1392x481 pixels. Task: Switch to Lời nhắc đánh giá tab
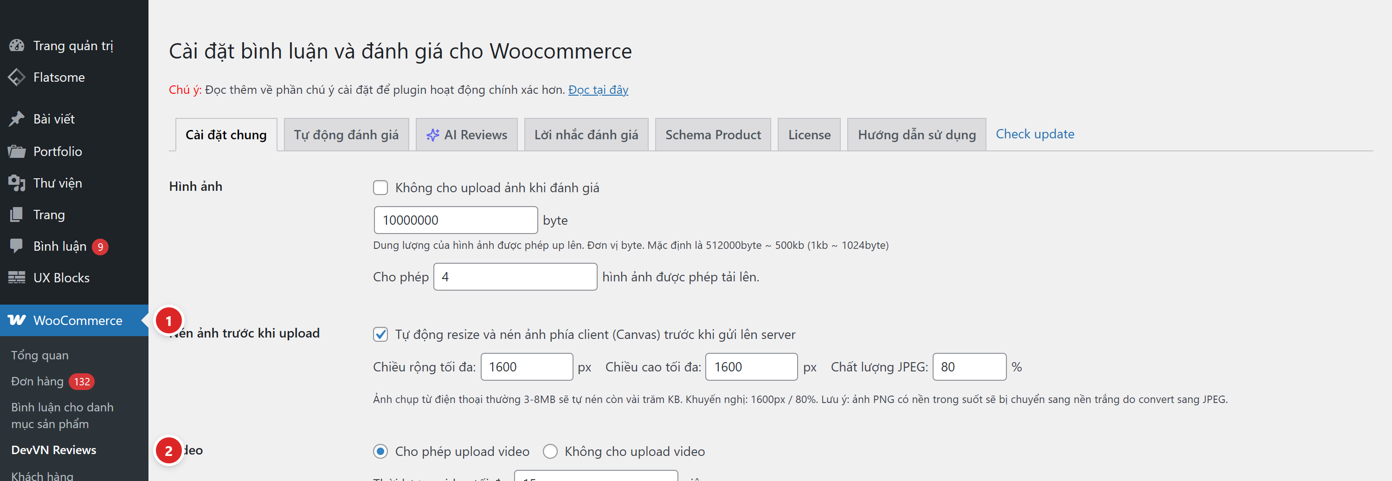(586, 135)
